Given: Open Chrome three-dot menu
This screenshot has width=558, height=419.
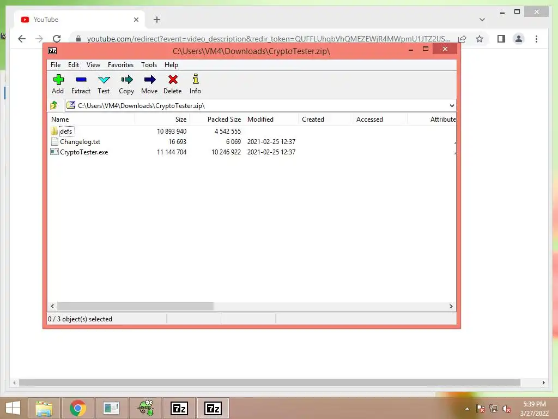Looking at the screenshot, I should (536, 39).
